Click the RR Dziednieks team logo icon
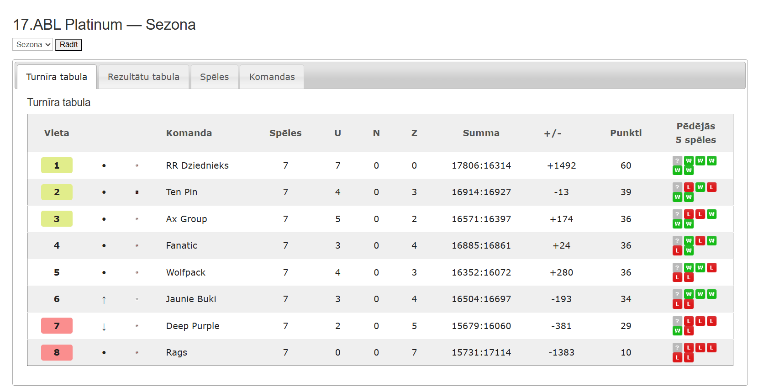The height and width of the screenshot is (388, 758). click(137, 165)
